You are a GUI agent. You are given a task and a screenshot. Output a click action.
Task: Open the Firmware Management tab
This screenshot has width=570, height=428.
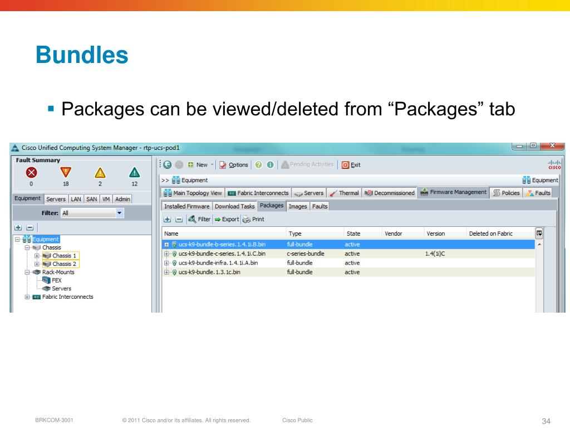453,192
